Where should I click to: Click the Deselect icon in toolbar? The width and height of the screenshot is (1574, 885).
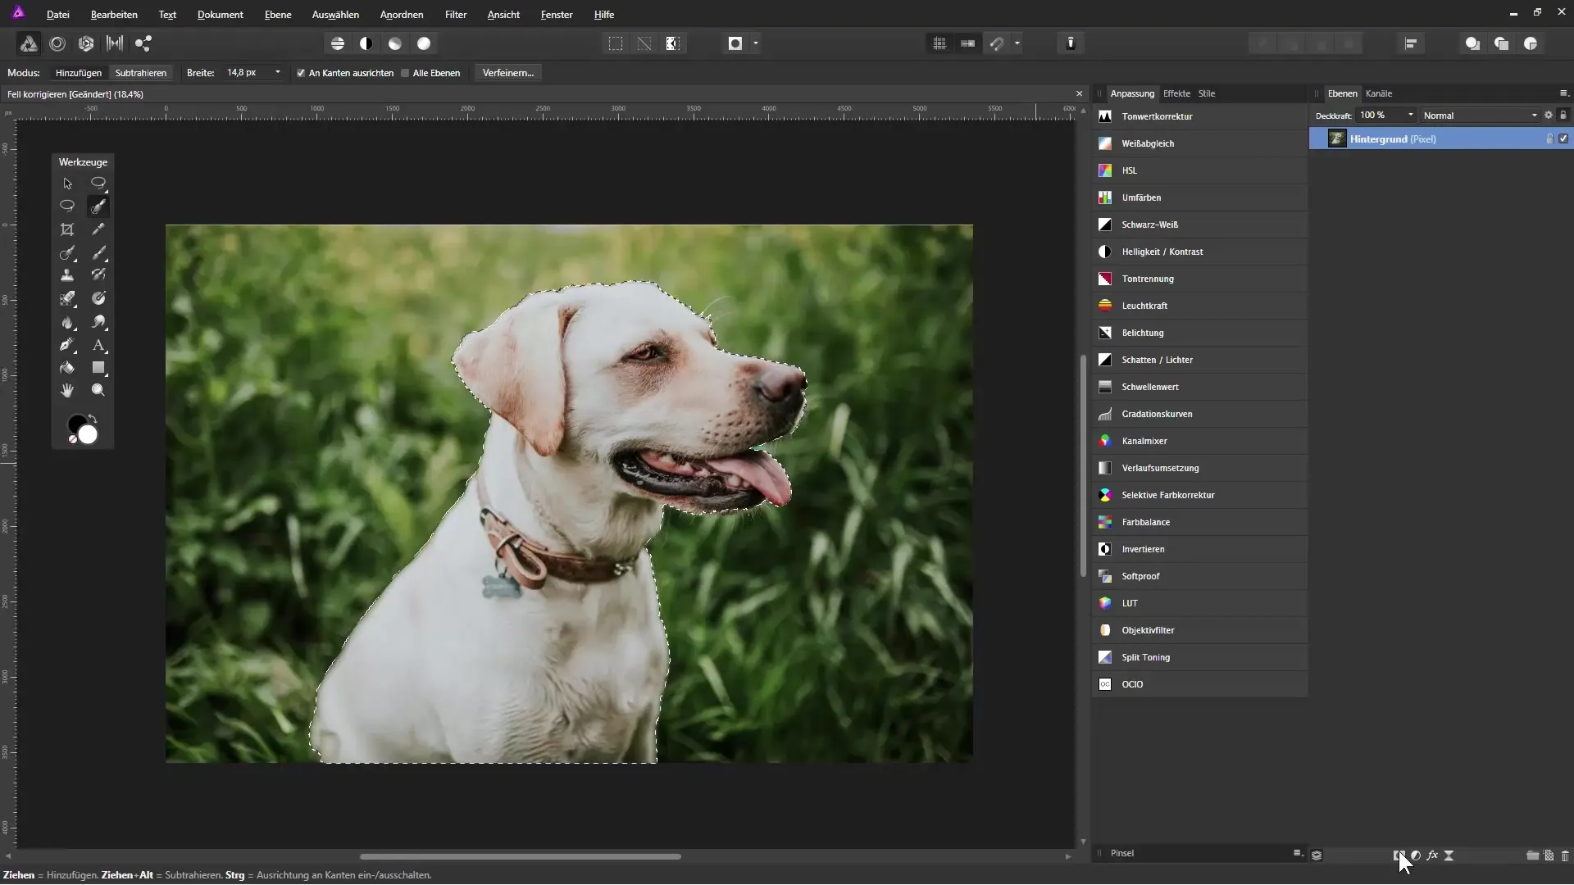[644, 43]
